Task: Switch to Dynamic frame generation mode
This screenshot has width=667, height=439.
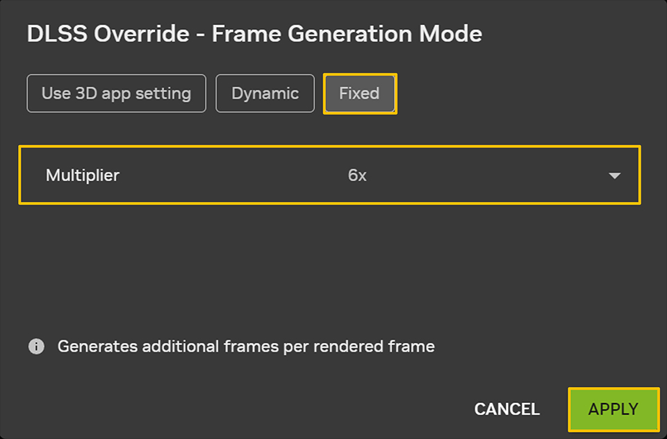Action: pyautogui.click(x=265, y=94)
